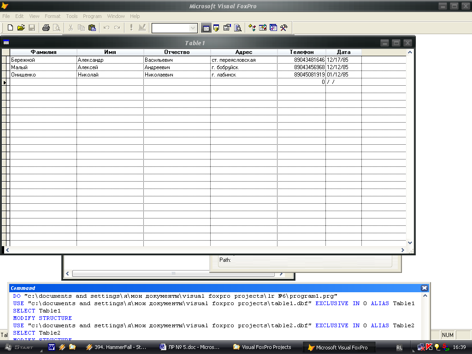Click the Undo arrow icon
This screenshot has width=472, height=354.
(x=106, y=28)
